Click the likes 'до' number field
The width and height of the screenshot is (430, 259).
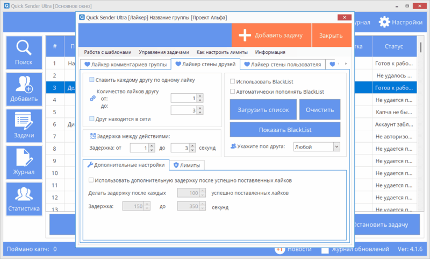tap(184, 110)
